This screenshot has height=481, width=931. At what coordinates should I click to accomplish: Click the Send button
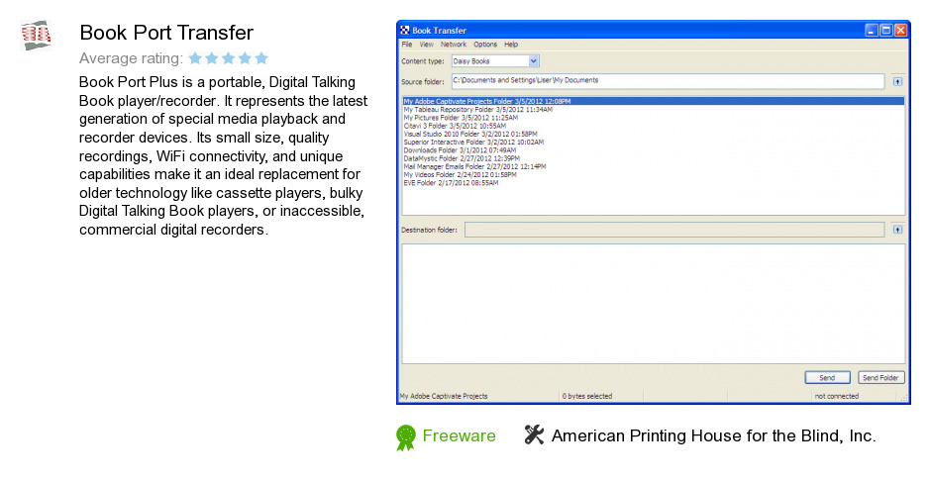[x=827, y=378]
